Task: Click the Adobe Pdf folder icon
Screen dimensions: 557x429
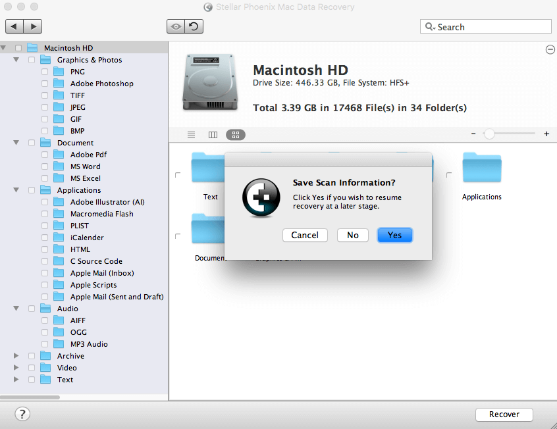Action: [59, 155]
